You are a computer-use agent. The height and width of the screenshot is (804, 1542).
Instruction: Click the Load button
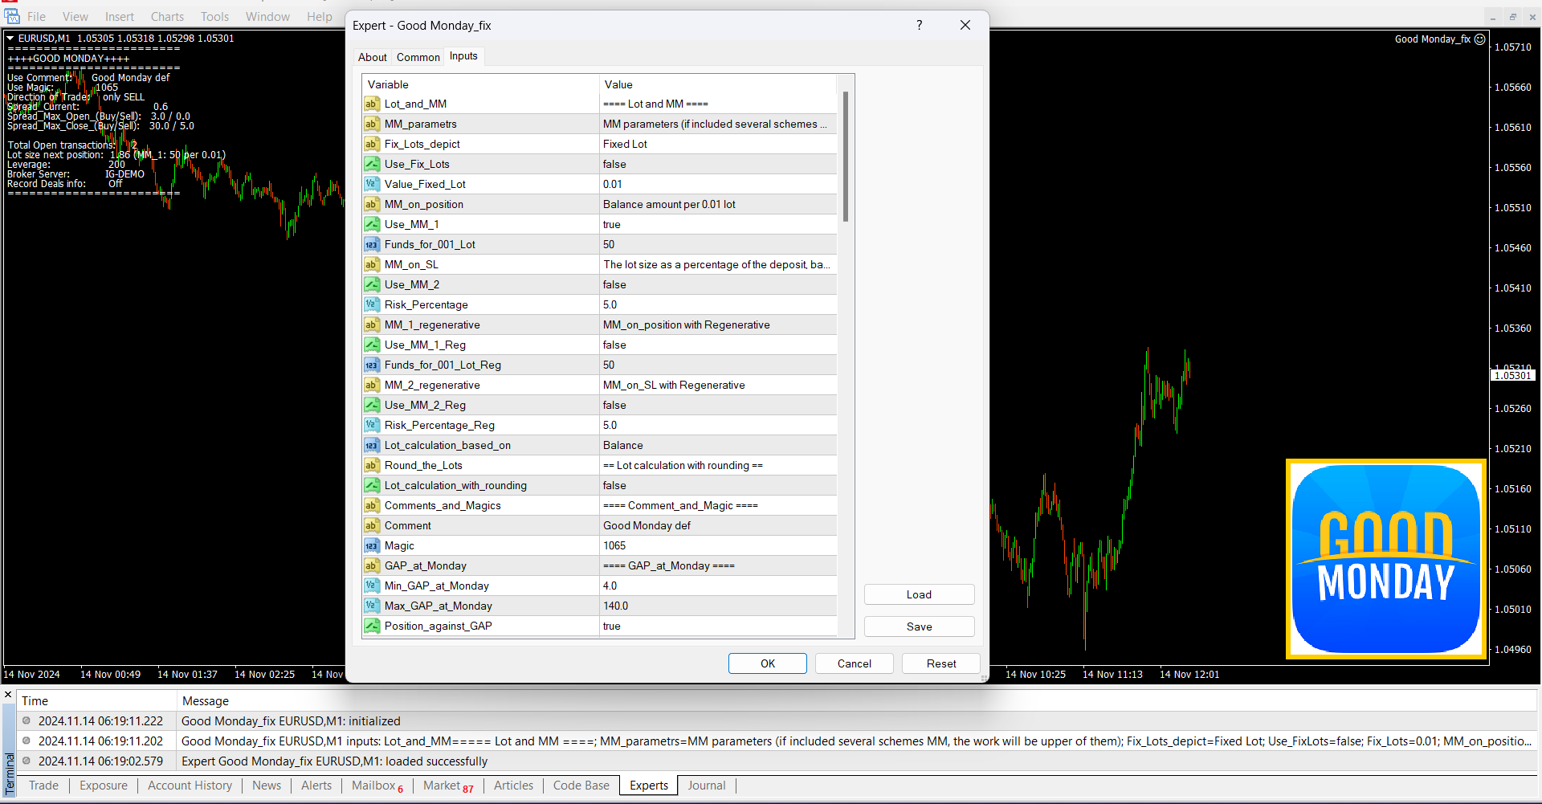point(919,594)
